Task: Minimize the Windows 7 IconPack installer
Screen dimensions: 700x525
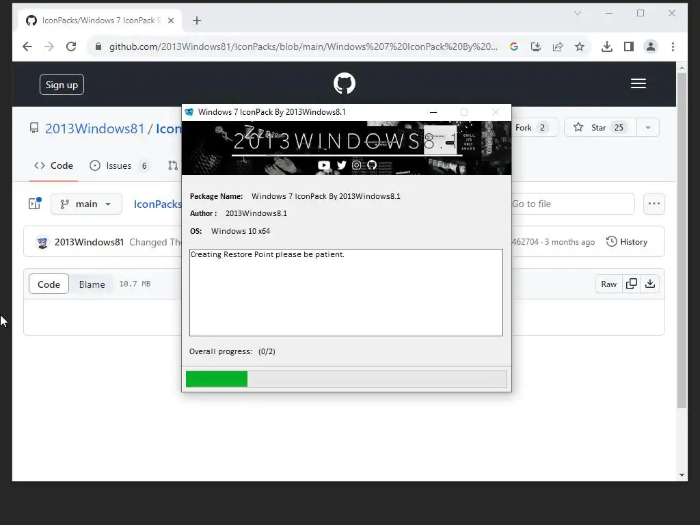Action: click(433, 112)
